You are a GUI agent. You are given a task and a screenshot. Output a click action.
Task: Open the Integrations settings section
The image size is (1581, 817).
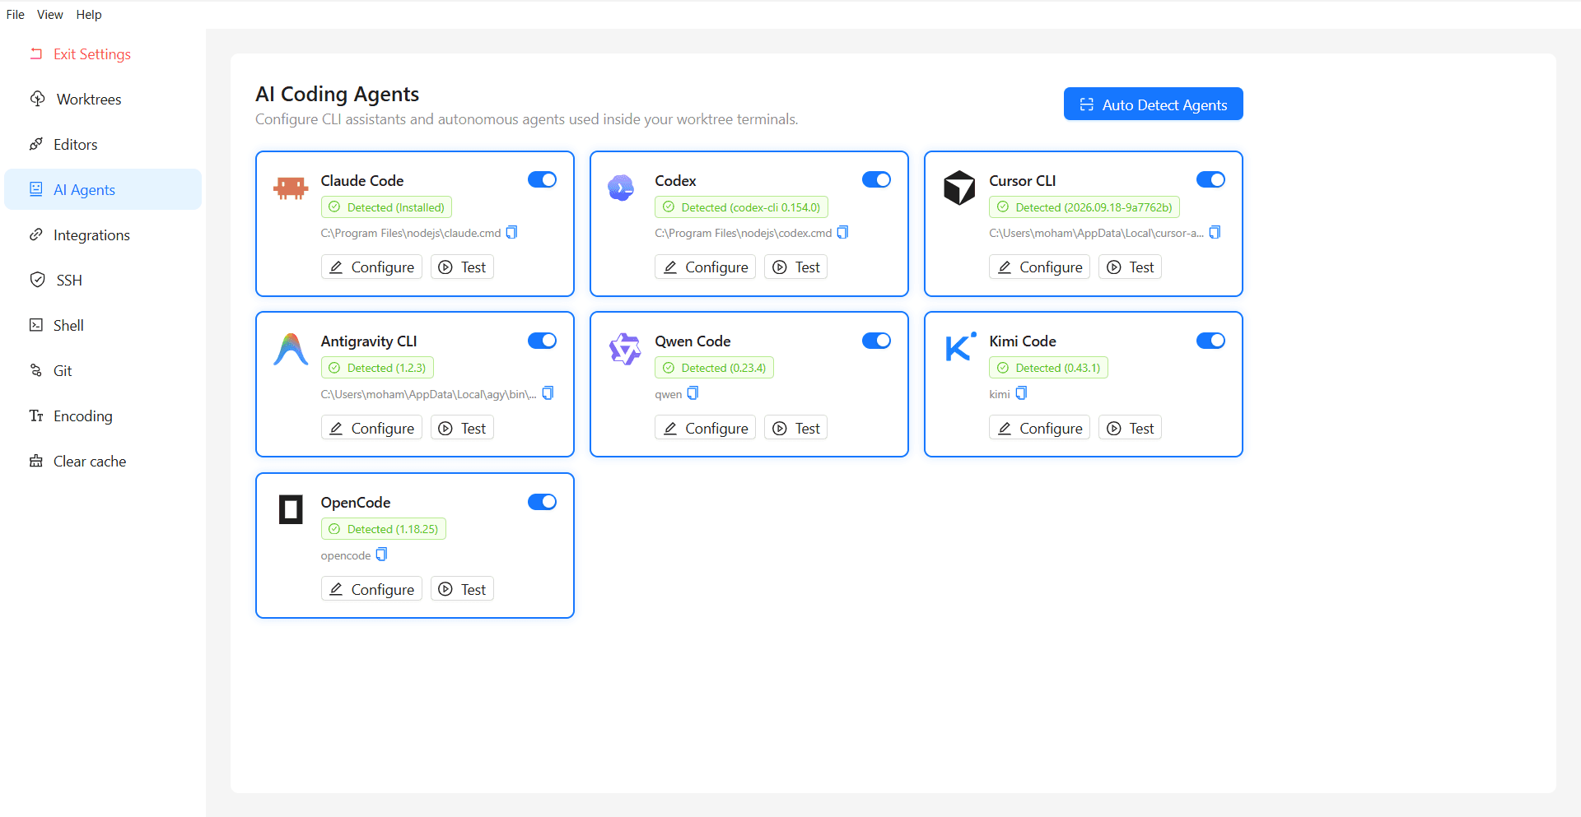(103, 234)
